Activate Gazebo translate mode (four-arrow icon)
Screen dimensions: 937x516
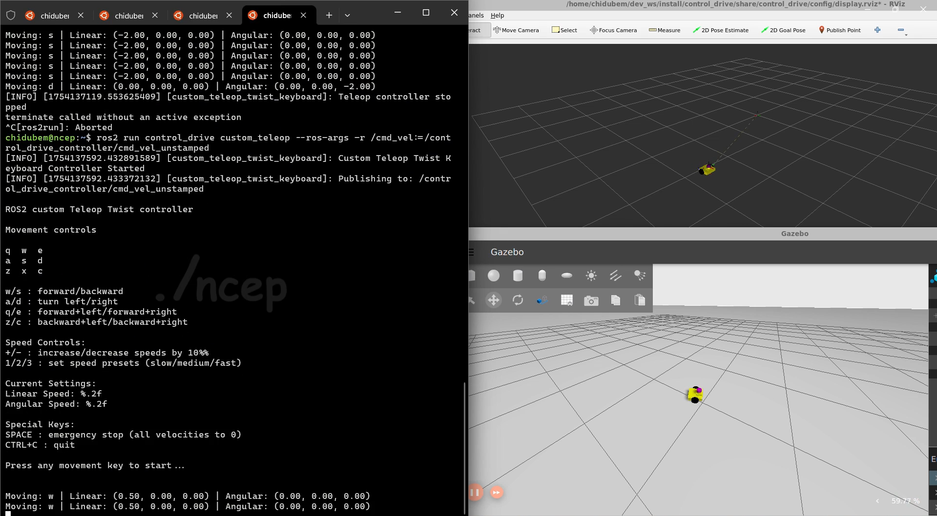click(x=494, y=300)
